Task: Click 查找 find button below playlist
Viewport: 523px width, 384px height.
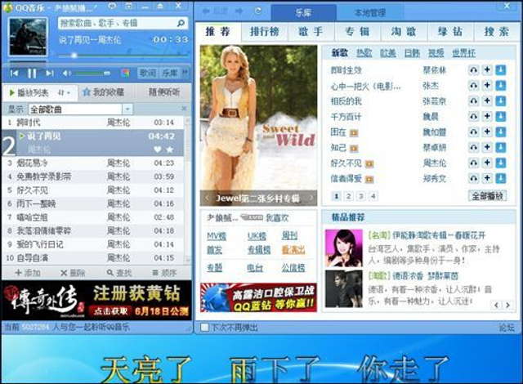Action: click(119, 273)
